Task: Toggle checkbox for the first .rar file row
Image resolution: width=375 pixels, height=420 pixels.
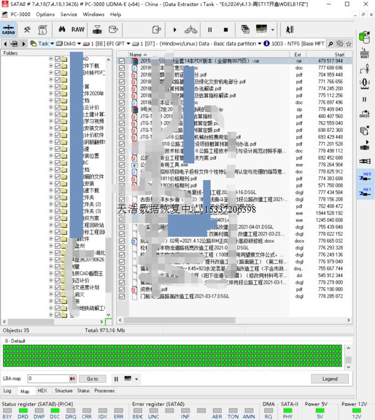Action: pyautogui.click(x=122, y=61)
